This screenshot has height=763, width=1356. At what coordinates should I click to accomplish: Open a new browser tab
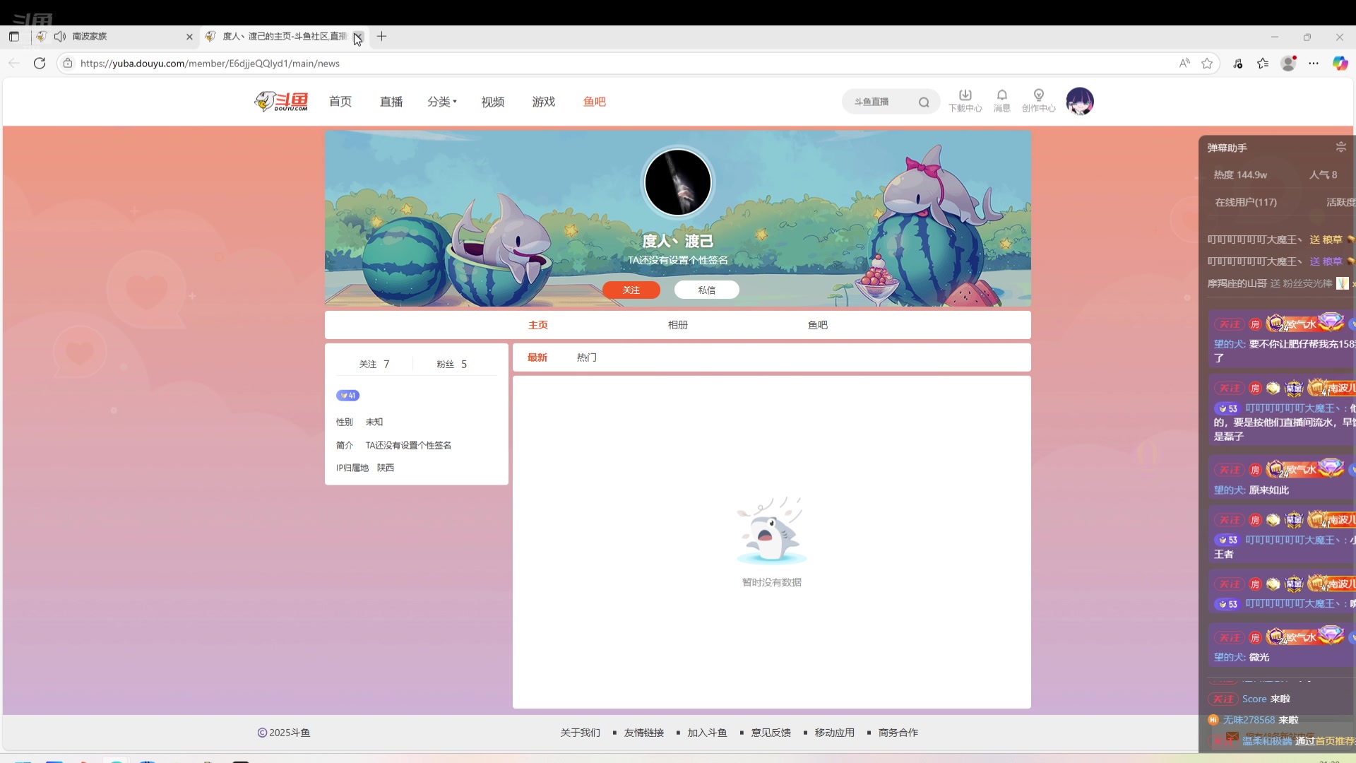click(x=381, y=36)
